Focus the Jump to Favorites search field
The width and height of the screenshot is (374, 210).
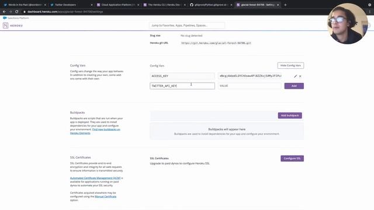[187, 26]
